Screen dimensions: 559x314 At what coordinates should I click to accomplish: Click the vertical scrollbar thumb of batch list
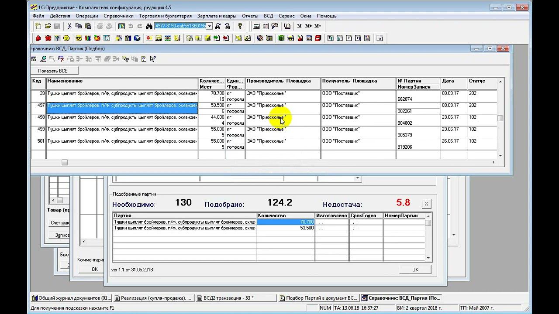[x=500, y=118]
